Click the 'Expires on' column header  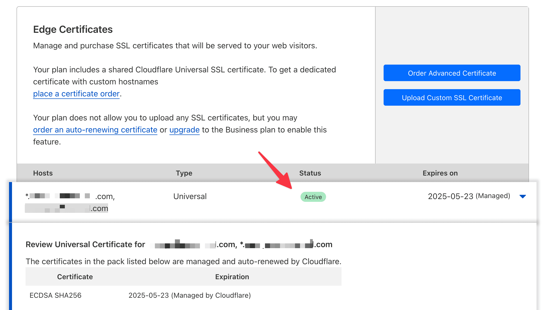coord(440,173)
